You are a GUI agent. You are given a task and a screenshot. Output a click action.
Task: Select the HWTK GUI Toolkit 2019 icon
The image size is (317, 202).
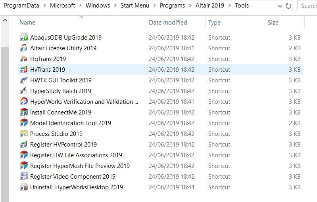pos(24,80)
